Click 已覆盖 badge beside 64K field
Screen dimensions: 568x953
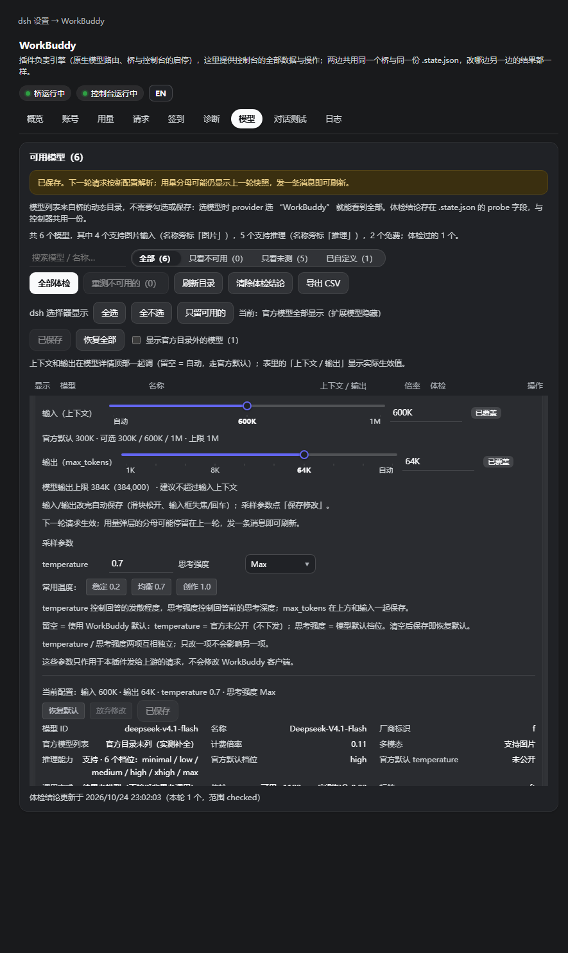click(498, 462)
